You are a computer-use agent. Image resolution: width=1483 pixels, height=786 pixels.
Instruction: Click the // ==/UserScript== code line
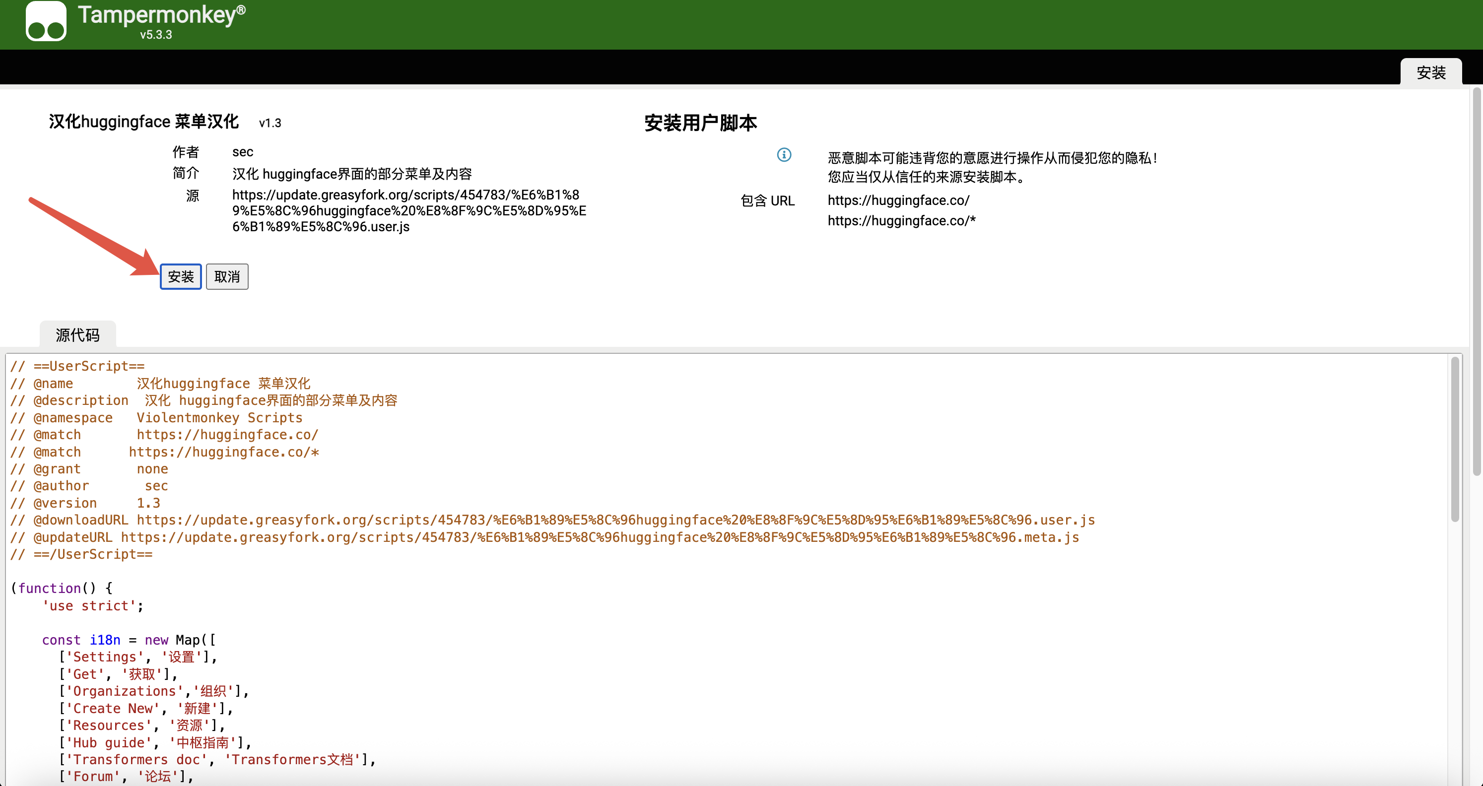pyautogui.click(x=82, y=555)
